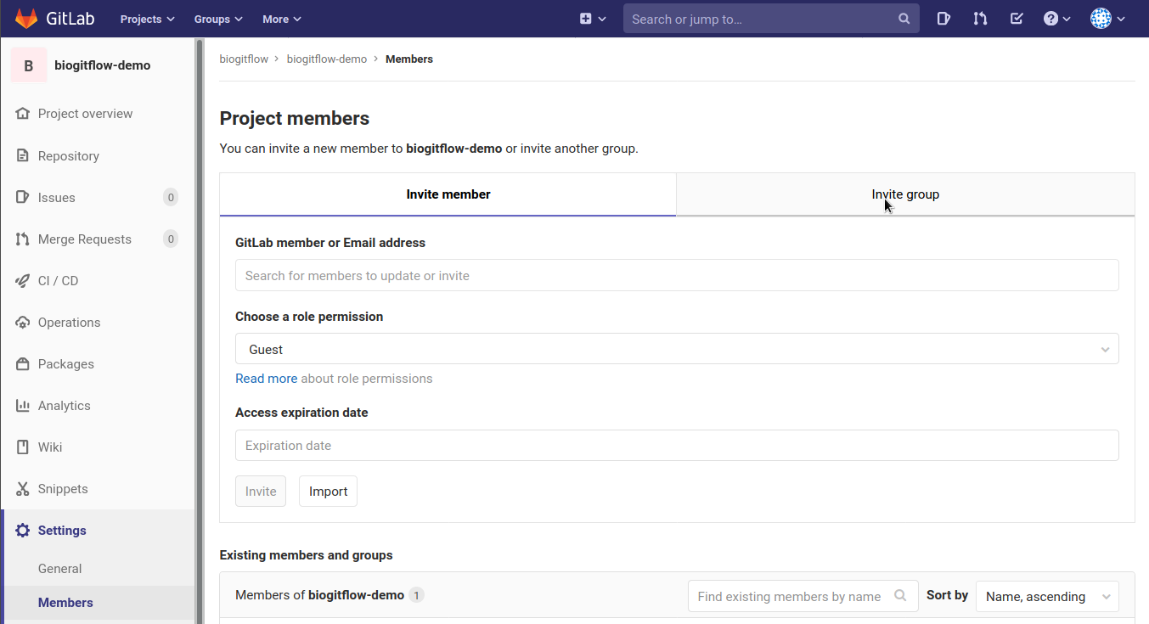Click biogitflow breadcrumb link
This screenshot has width=1149, height=624.
point(244,59)
